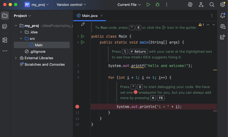Image resolution: width=228 pixels, height=137 pixels.
Task: Click the run gutter icon beside main method
Action: pos(83,42)
